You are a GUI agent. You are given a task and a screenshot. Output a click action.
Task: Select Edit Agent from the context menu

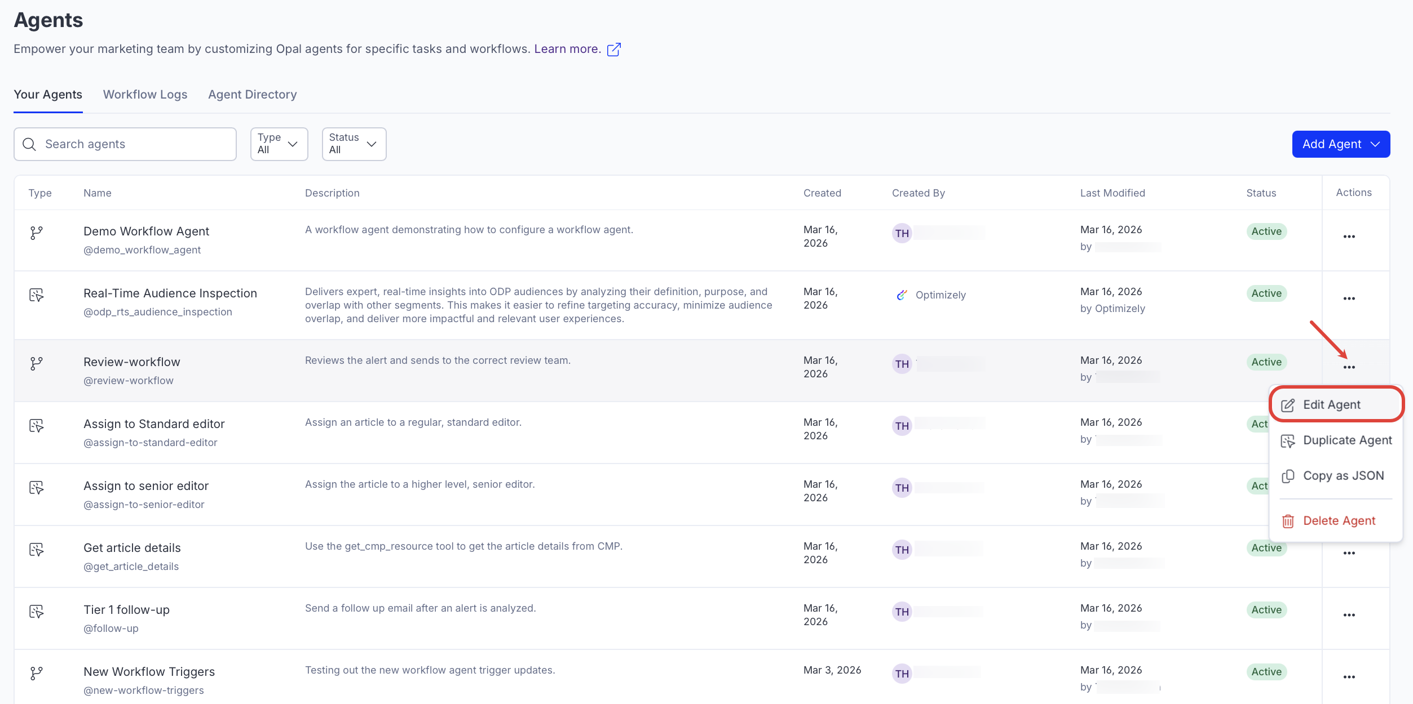(1331, 405)
